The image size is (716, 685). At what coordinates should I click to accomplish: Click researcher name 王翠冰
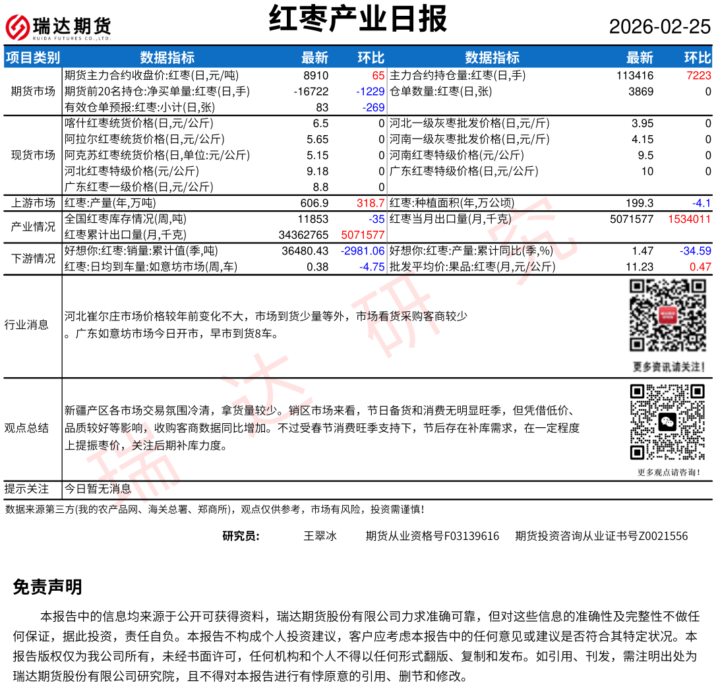click(320, 536)
